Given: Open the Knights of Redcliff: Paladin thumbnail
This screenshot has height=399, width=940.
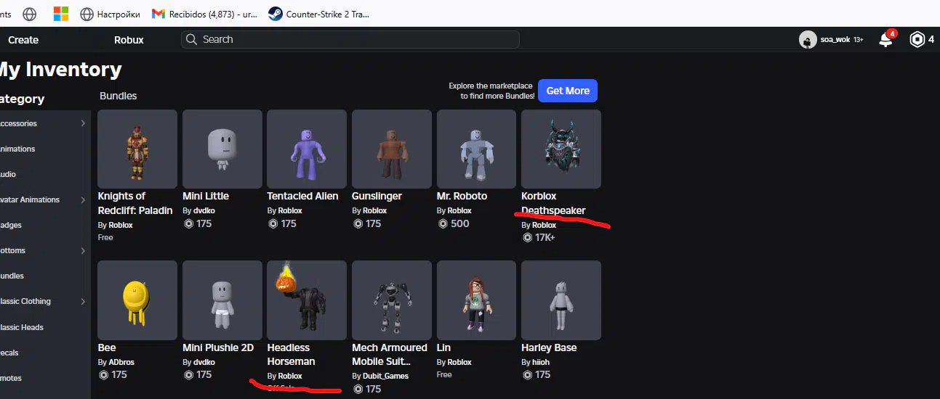Looking at the screenshot, I should 137,149.
